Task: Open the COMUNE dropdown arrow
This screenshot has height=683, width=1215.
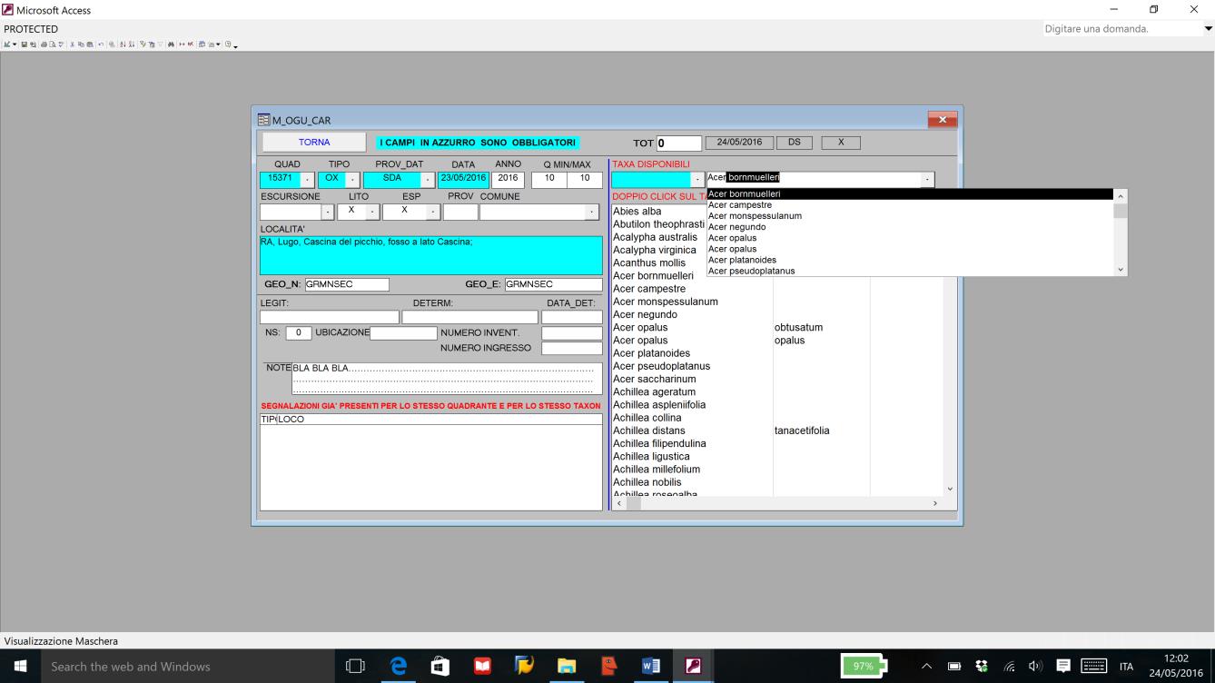Action: pyautogui.click(x=592, y=213)
